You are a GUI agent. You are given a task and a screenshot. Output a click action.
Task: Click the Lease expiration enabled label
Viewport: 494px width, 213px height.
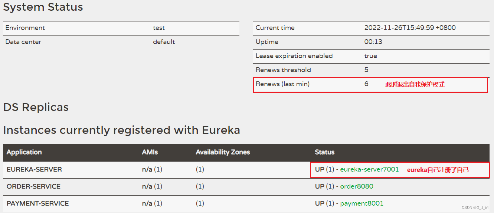[x=294, y=56]
